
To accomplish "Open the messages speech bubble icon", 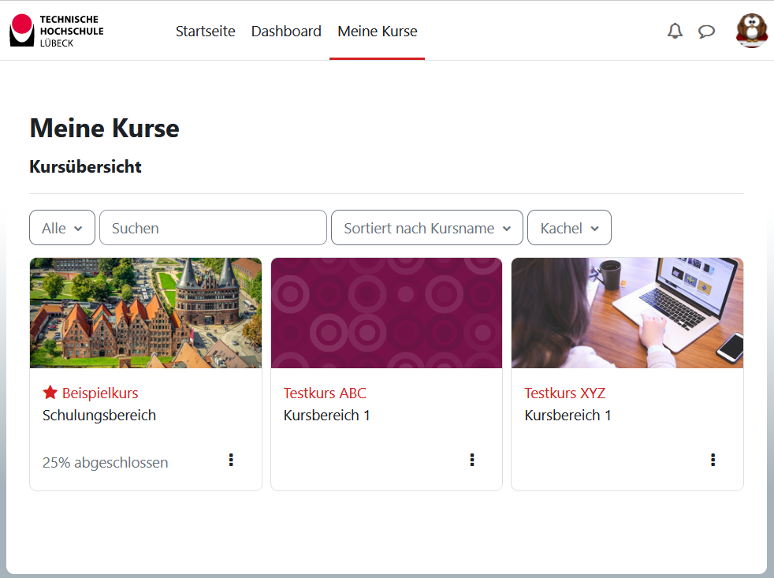I will [706, 32].
